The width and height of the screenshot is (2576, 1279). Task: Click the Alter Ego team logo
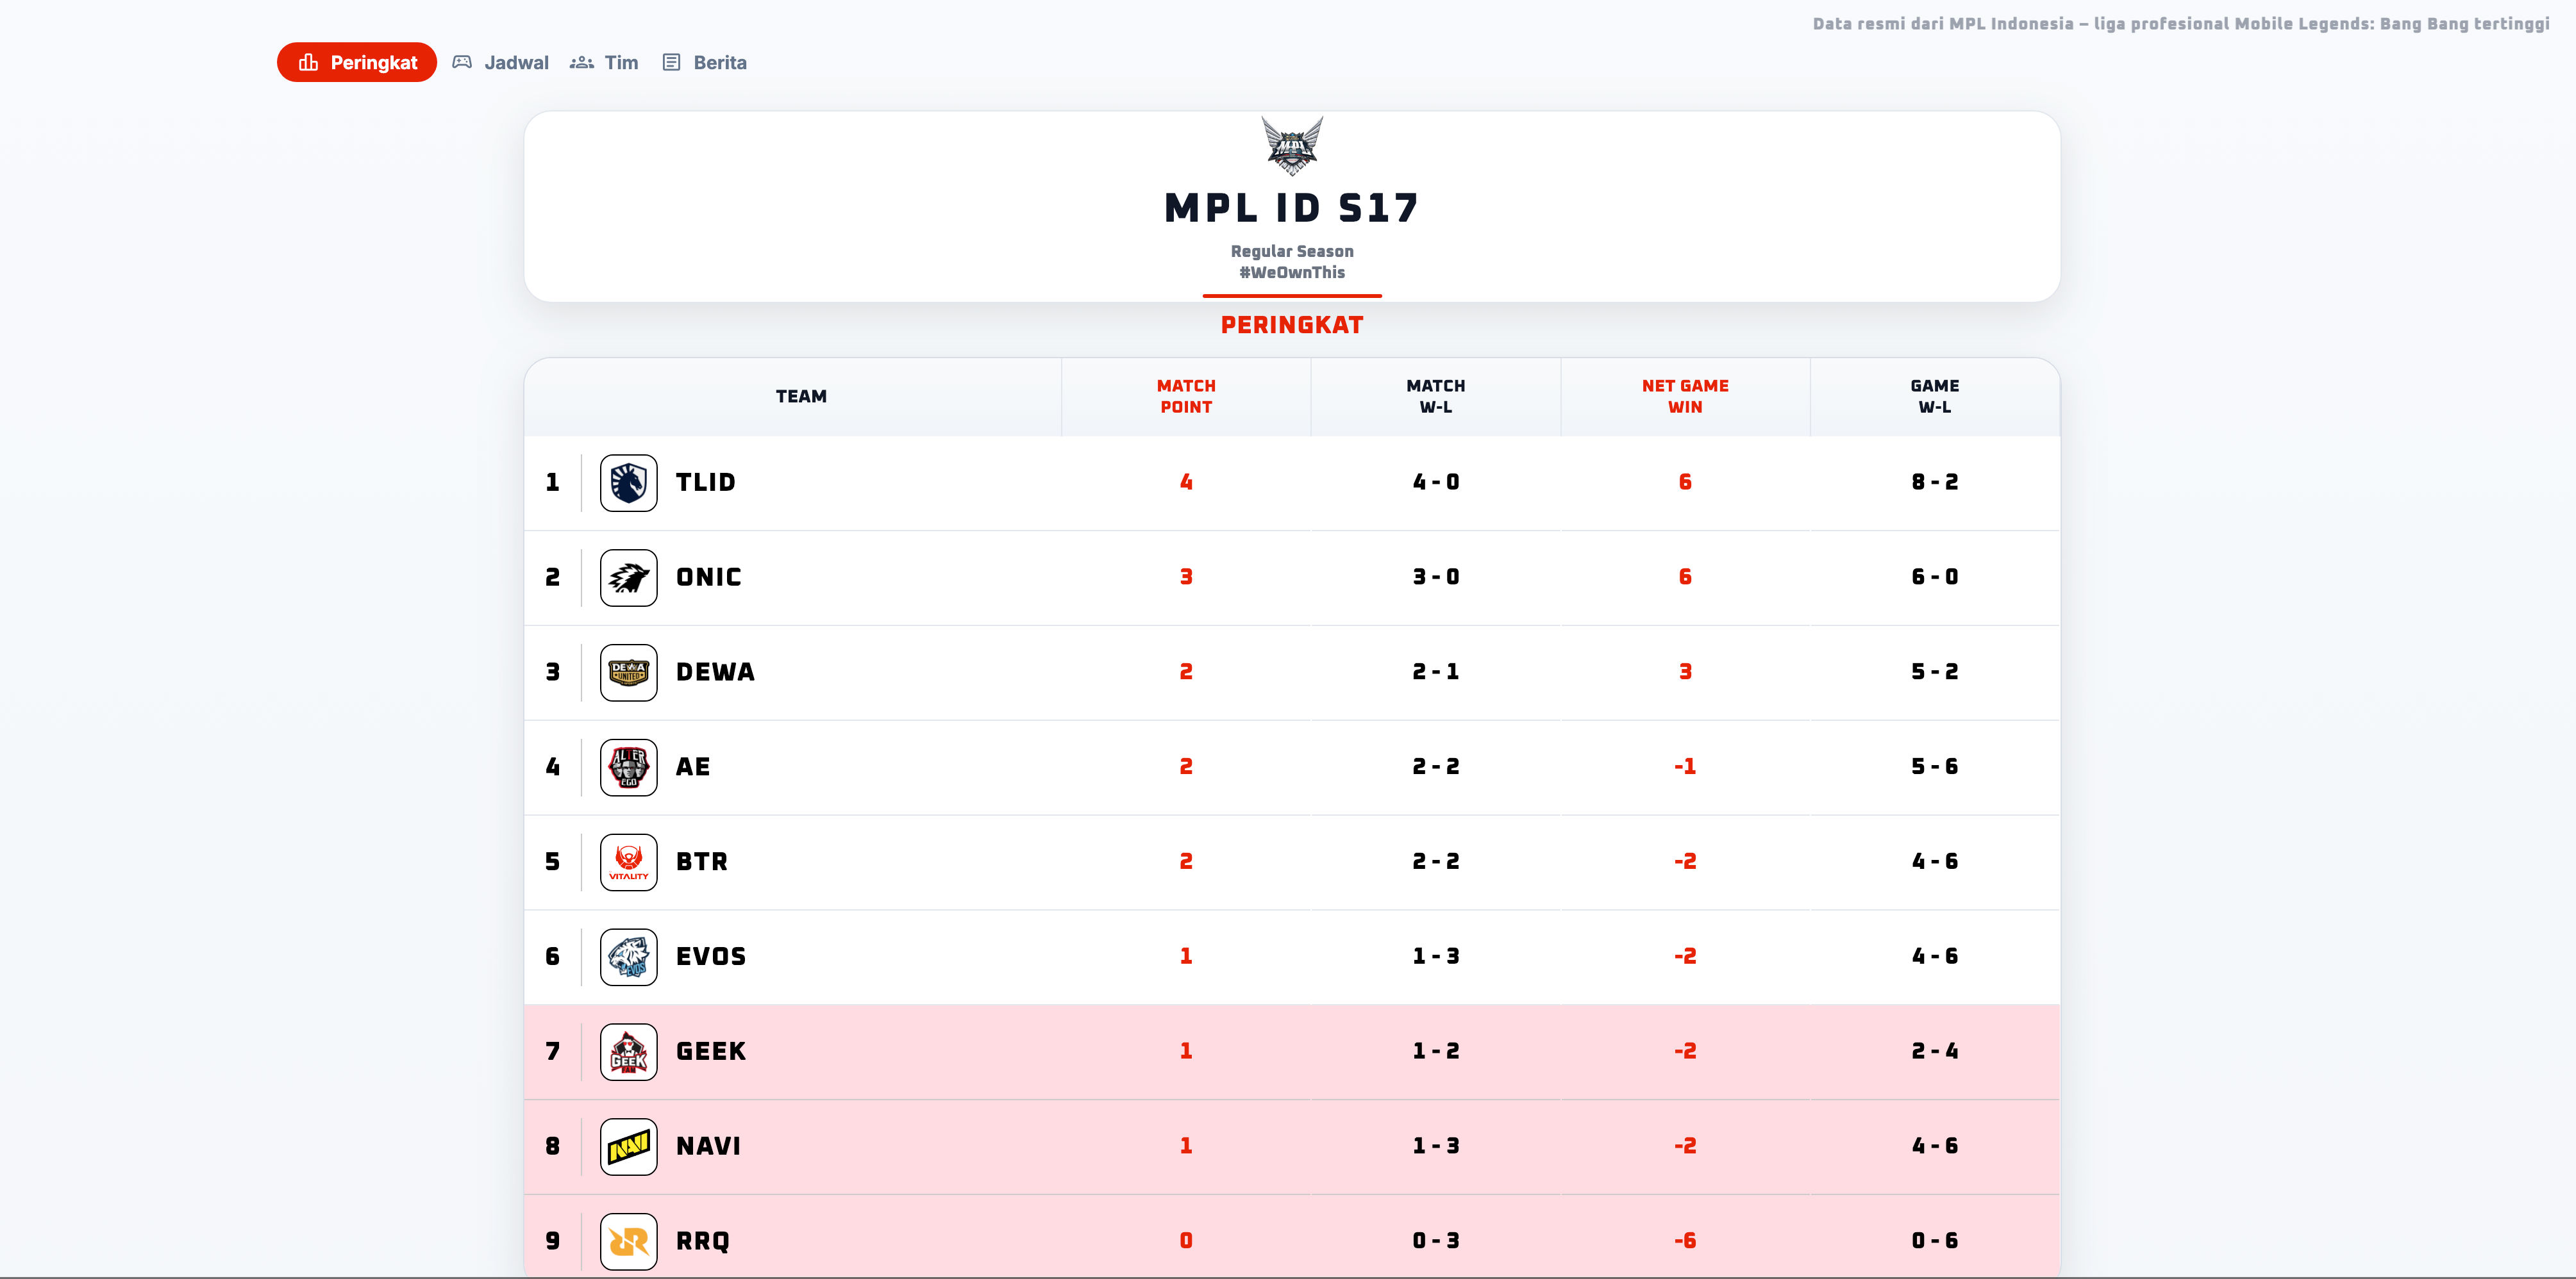click(629, 768)
